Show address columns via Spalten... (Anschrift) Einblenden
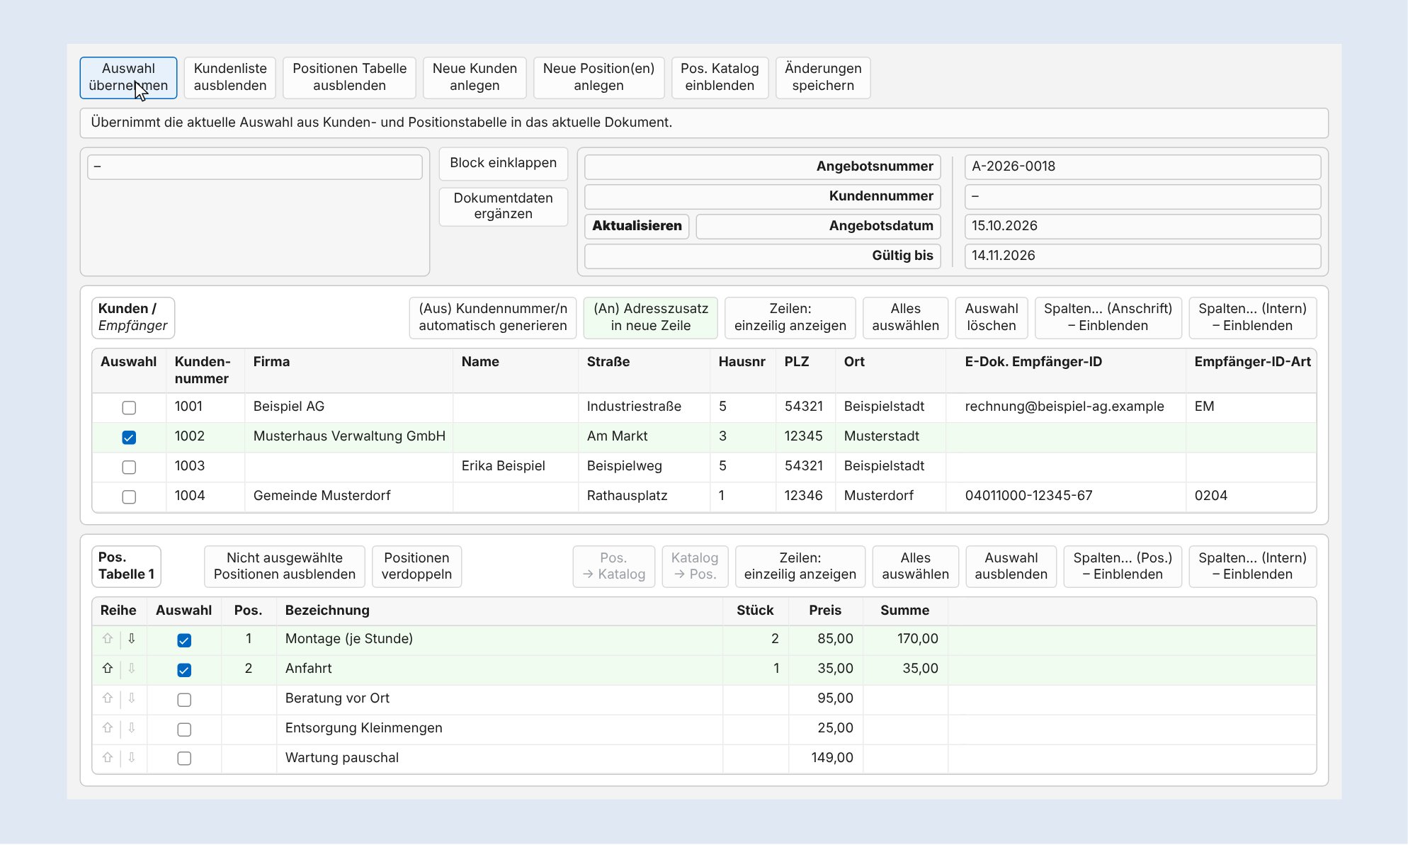This screenshot has height=845, width=1408. pyautogui.click(x=1108, y=317)
